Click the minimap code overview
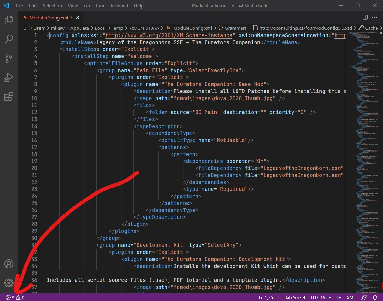The image size is (383, 301). pos(362,162)
